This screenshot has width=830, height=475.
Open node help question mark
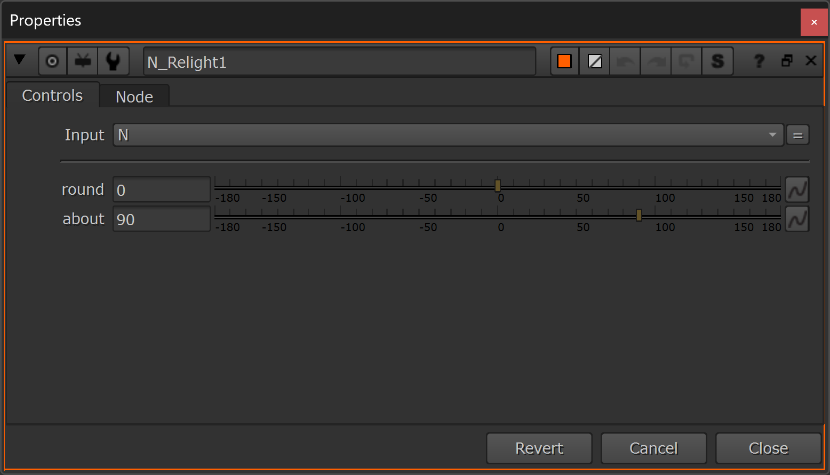coord(759,61)
